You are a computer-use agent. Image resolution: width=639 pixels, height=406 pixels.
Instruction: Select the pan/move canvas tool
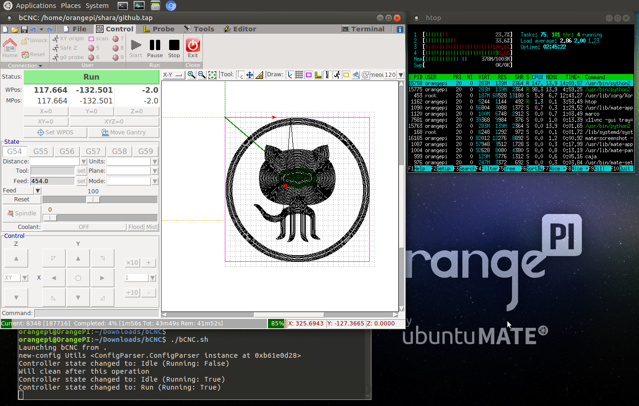(250, 75)
